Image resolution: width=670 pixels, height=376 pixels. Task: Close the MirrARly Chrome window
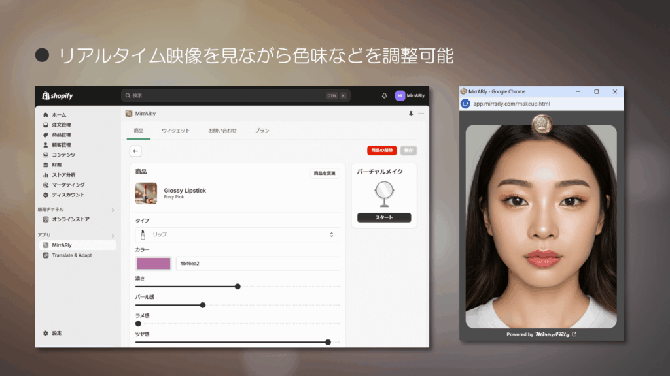615,91
